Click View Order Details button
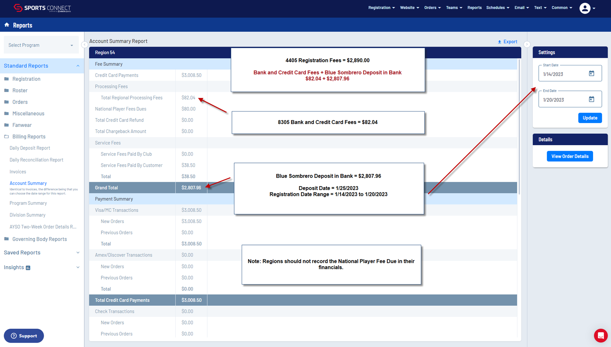The image size is (611, 347). click(x=569, y=156)
